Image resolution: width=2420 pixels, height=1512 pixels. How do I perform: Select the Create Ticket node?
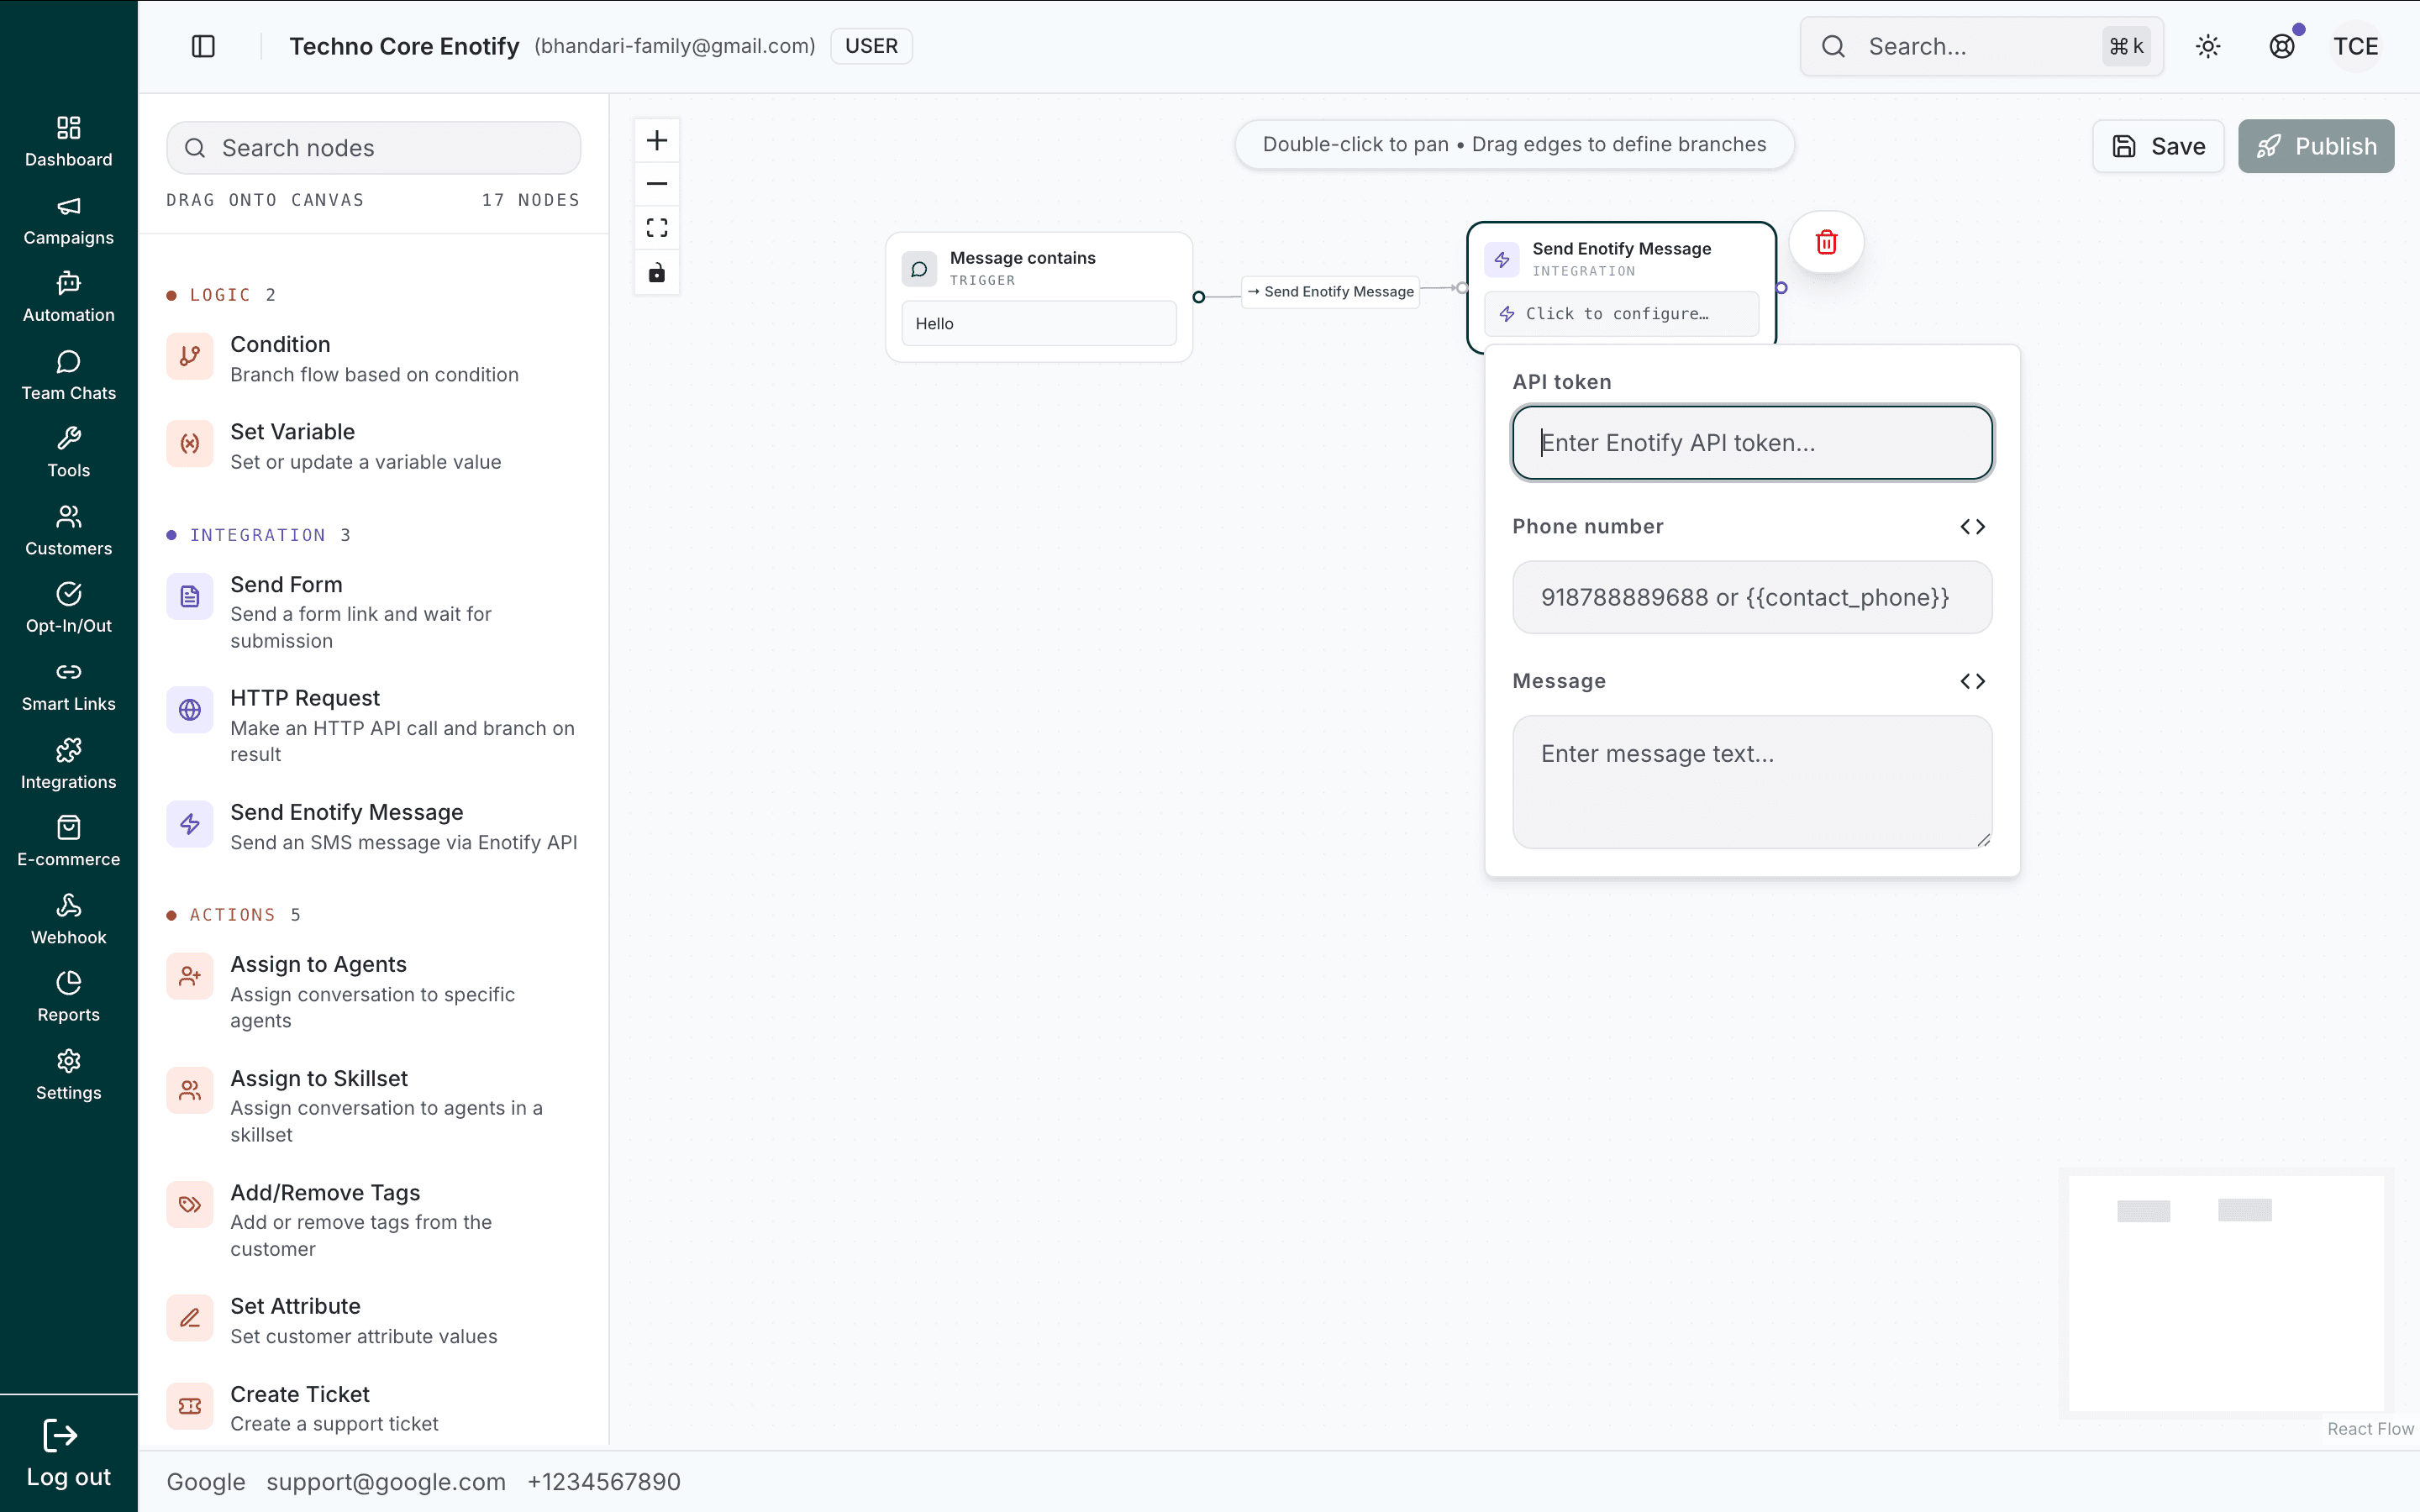point(373,1408)
